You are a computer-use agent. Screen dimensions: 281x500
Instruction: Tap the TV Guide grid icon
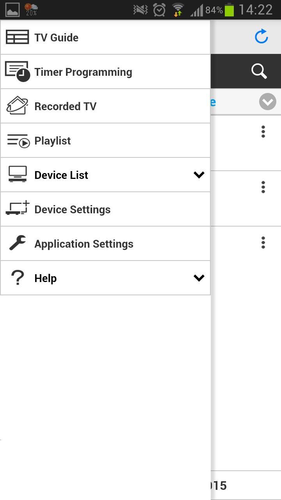click(x=17, y=37)
